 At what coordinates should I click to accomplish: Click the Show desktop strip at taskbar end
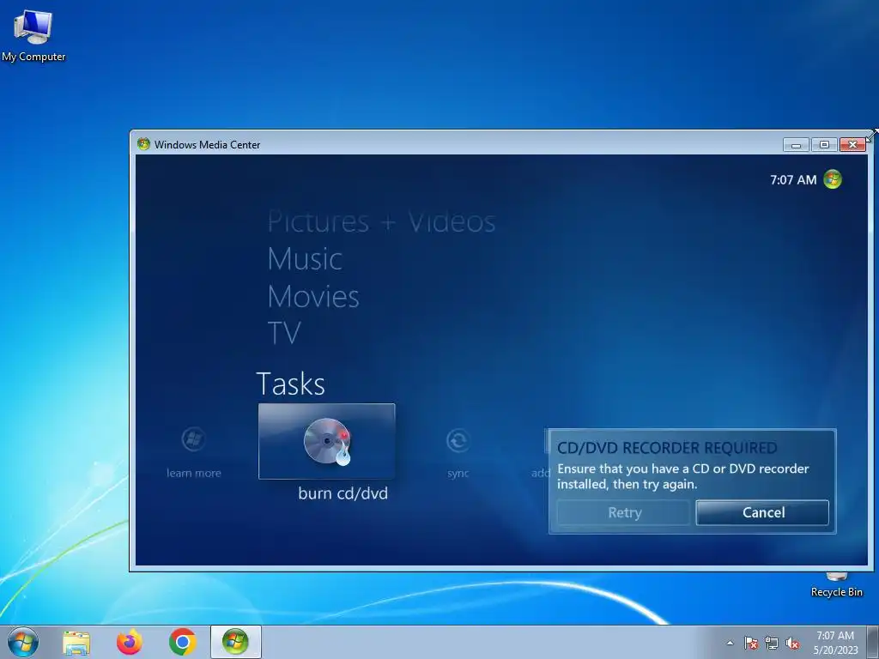point(873,642)
